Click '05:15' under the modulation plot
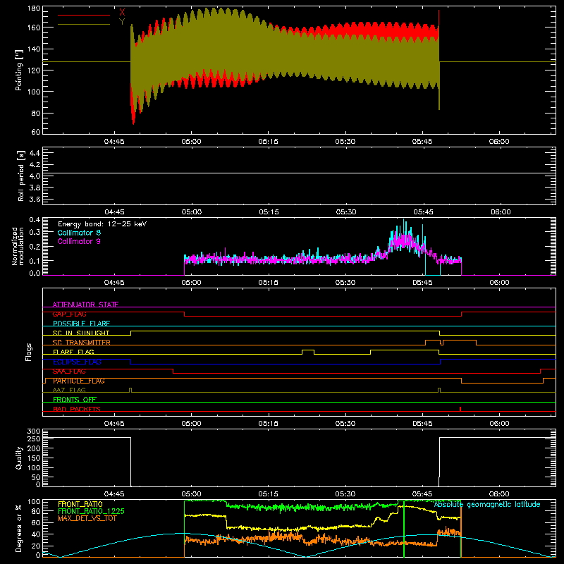Image resolution: width=564 pixels, height=564 pixels. [269, 283]
